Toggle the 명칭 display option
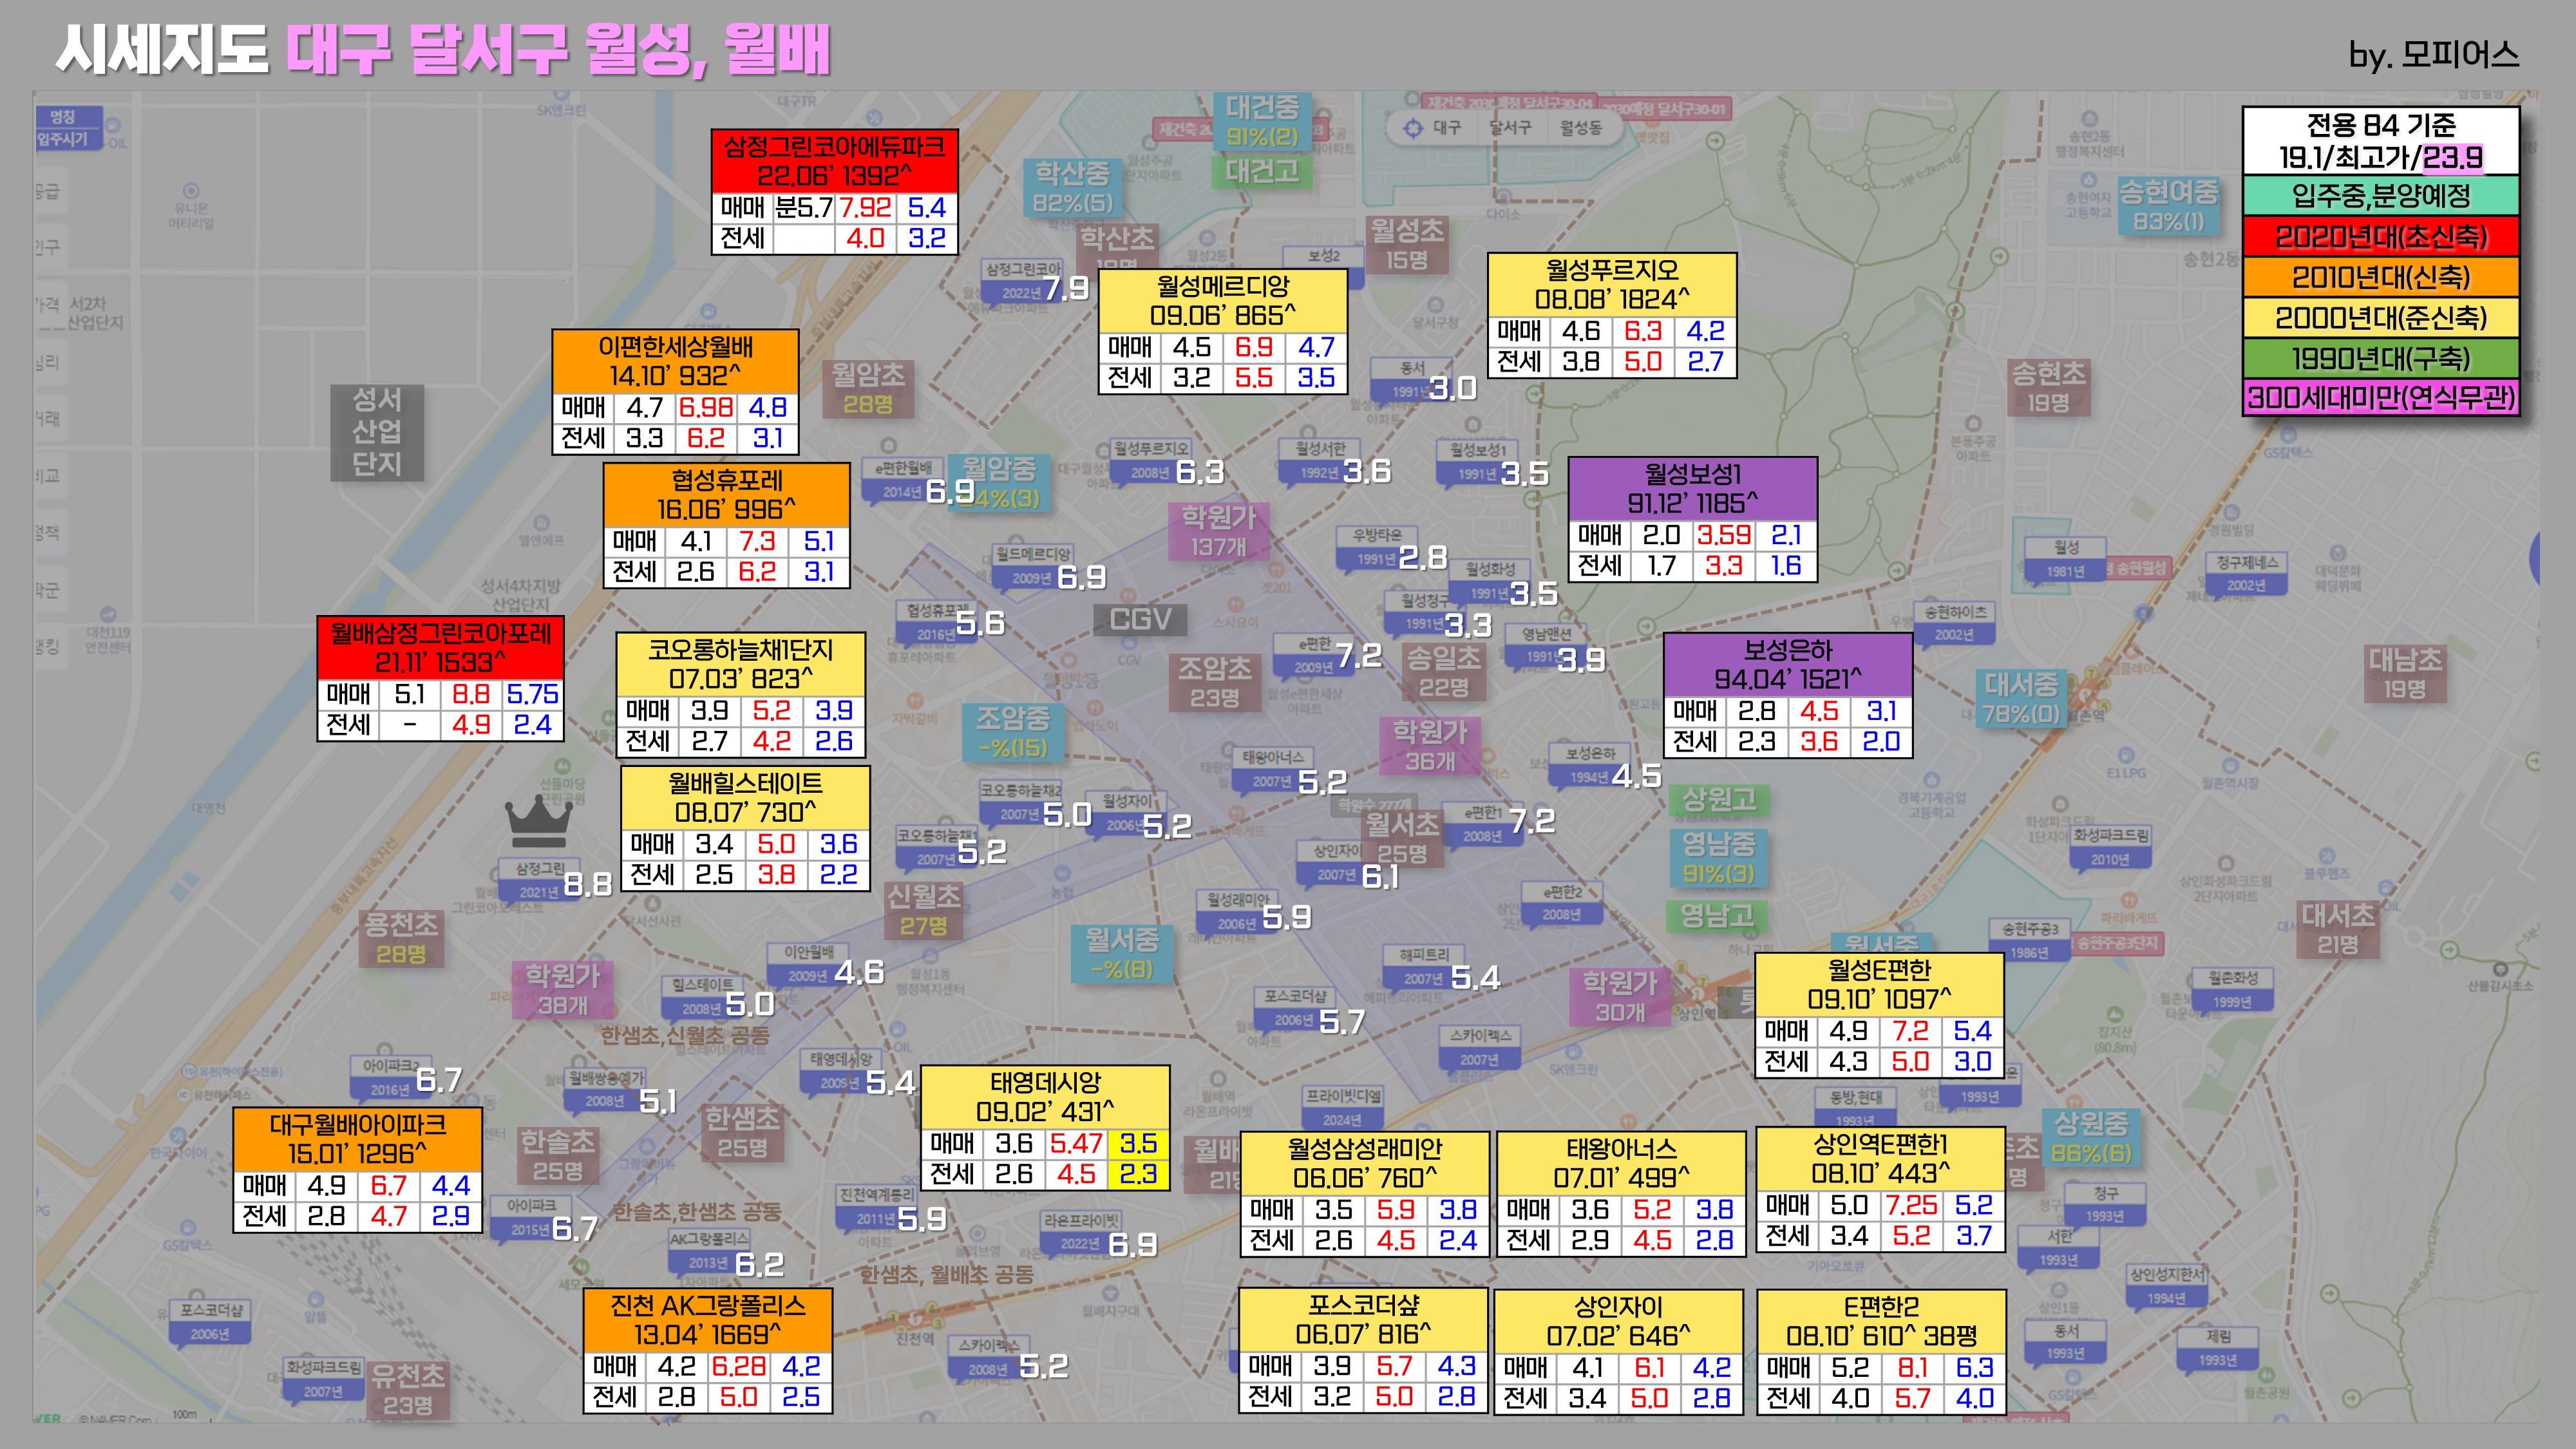The width and height of the screenshot is (2576, 1449). [x=62, y=117]
